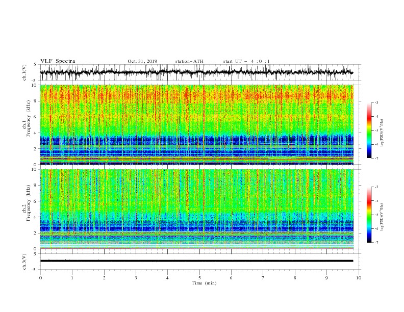This screenshot has width=404, height=312.
Task: Click the "7" tick on the time axis
Action: pos(263,278)
